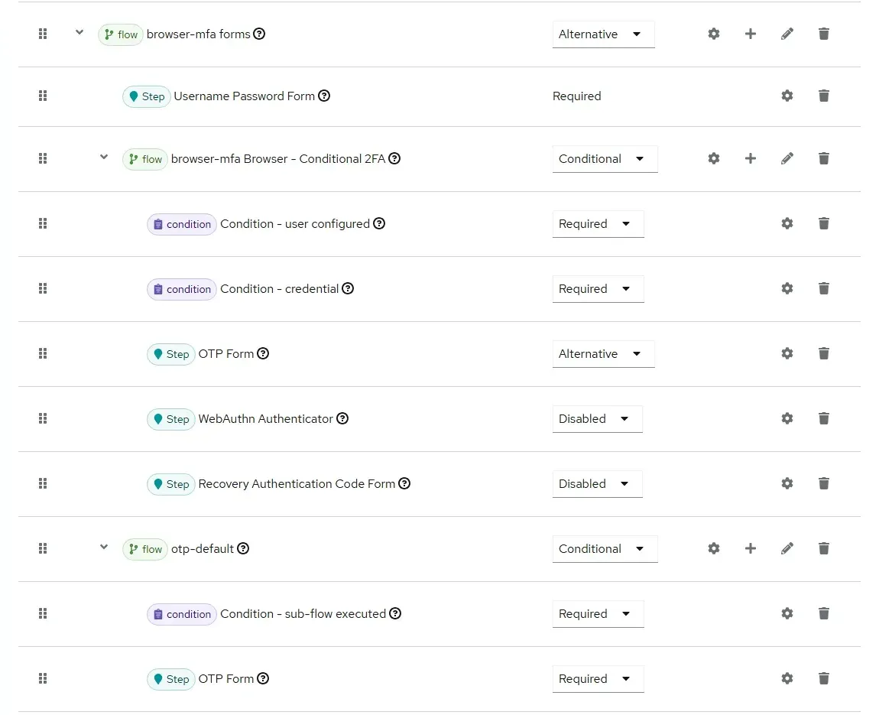Image resolution: width=879 pixels, height=715 pixels.
Task: Open Disabled dropdown for Recovery Authentication Code Form
Action: pos(597,484)
